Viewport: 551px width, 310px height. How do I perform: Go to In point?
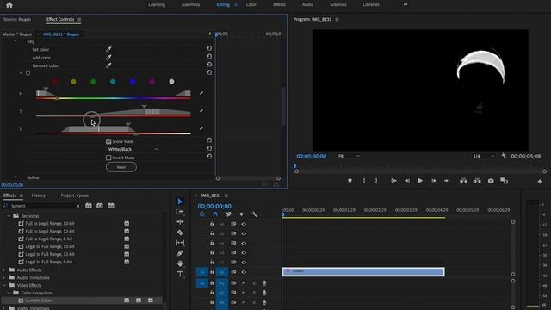click(394, 181)
